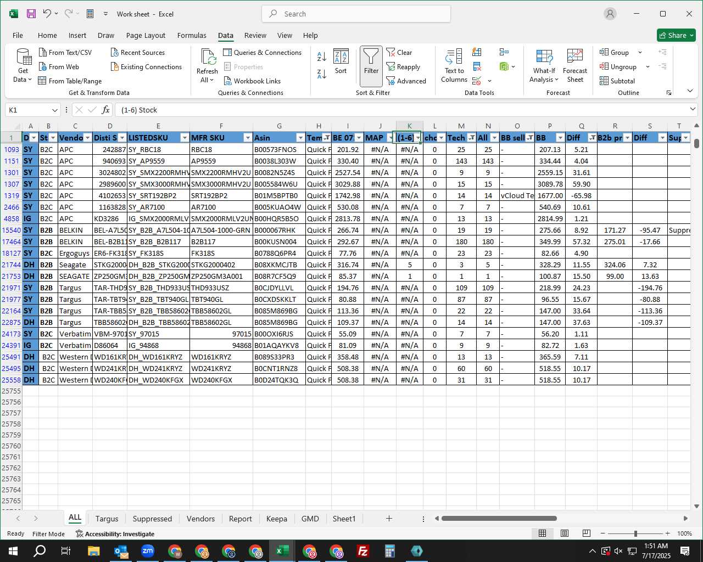Switch to Normal view in status bar
The image size is (703, 562).
542,533
